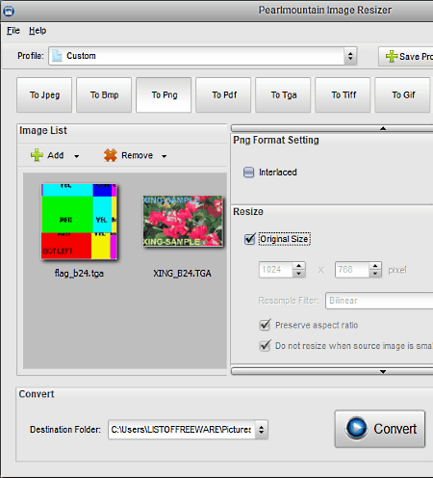Select the XING_B24.TGA flower thumbnail
This screenshot has height=478, width=433.
(x=183, y=221)
